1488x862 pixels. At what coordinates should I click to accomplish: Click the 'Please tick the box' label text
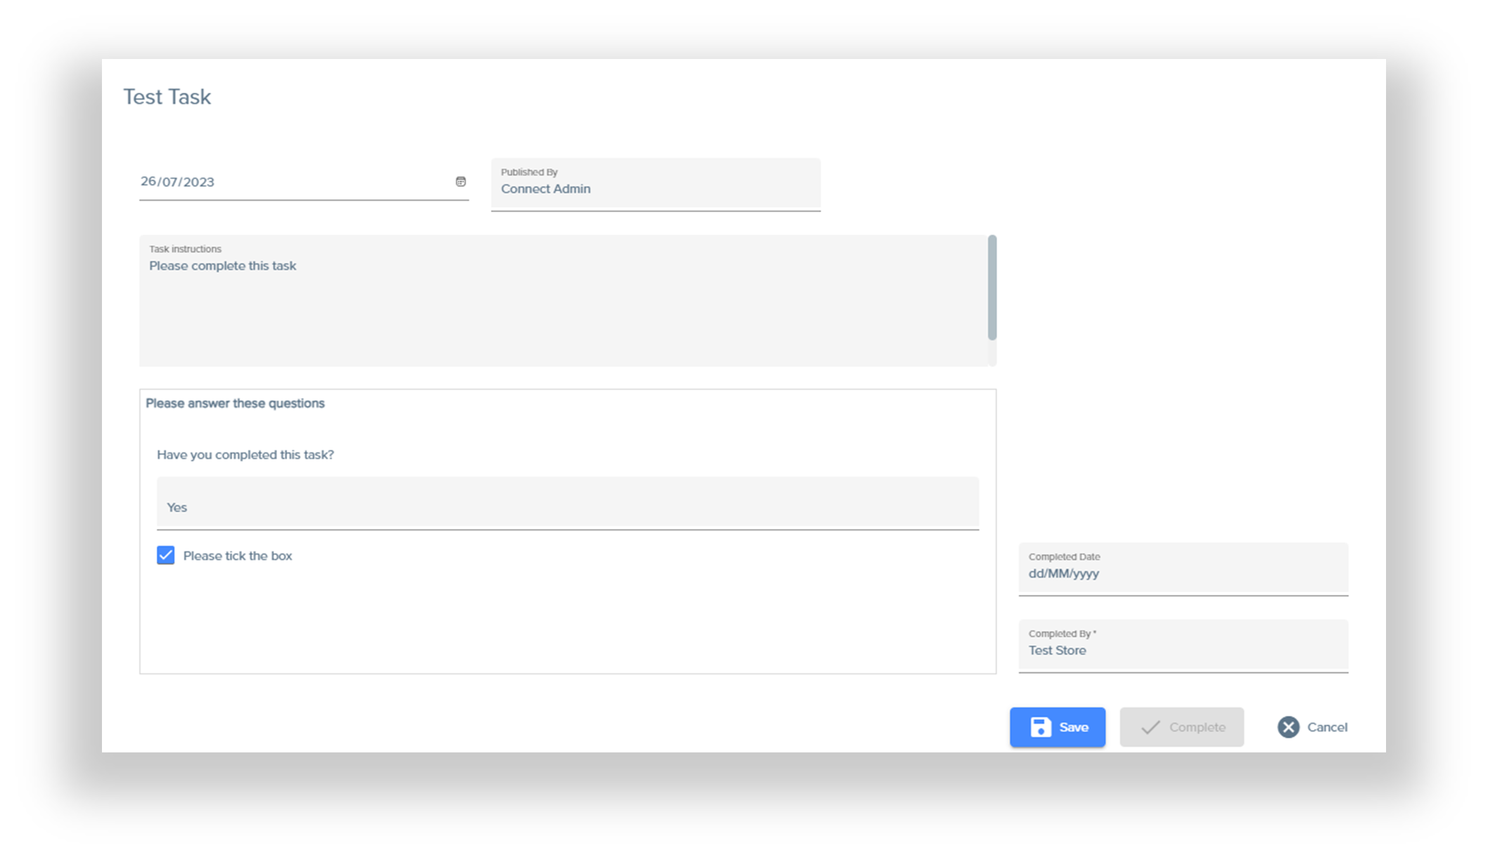tap(238, 556)
